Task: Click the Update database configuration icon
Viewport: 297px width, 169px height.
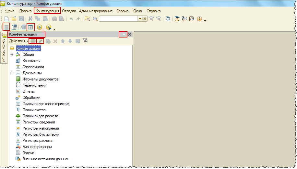Action: [x=23, y=27]
